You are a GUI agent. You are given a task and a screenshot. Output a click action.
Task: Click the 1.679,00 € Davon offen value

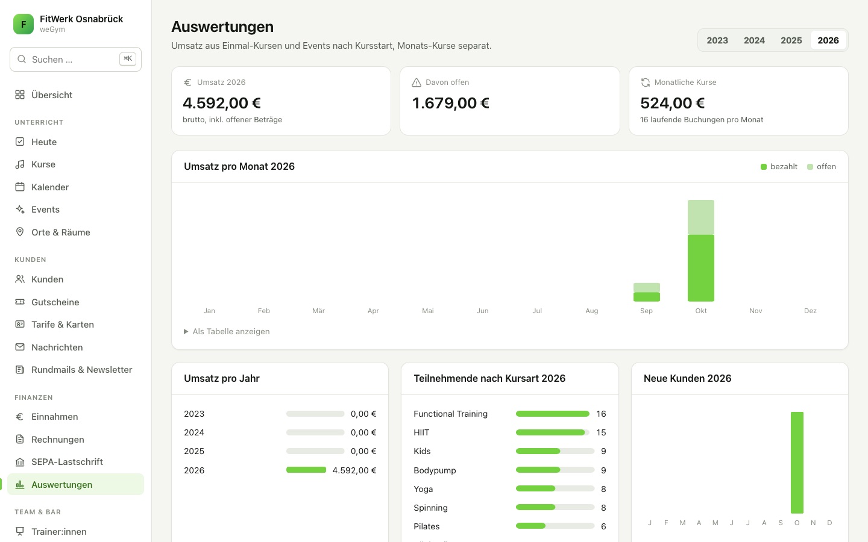coord(451,103)
